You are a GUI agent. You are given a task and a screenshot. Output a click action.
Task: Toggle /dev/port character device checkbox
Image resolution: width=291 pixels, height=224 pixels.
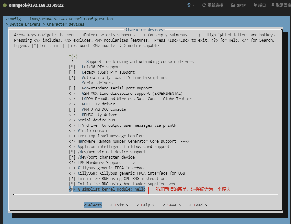[72, 157]
